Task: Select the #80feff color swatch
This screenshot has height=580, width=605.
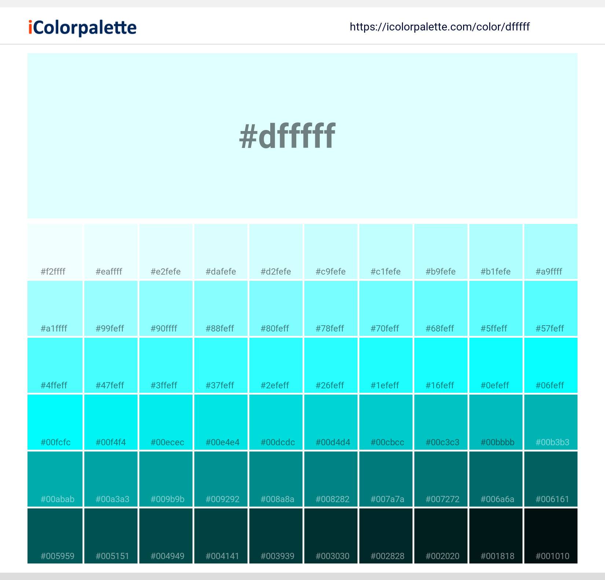Action: tap(276, 308)
